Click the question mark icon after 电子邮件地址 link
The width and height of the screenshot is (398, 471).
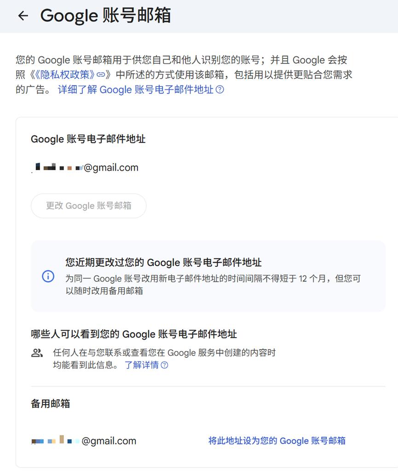tap(220, 90)
